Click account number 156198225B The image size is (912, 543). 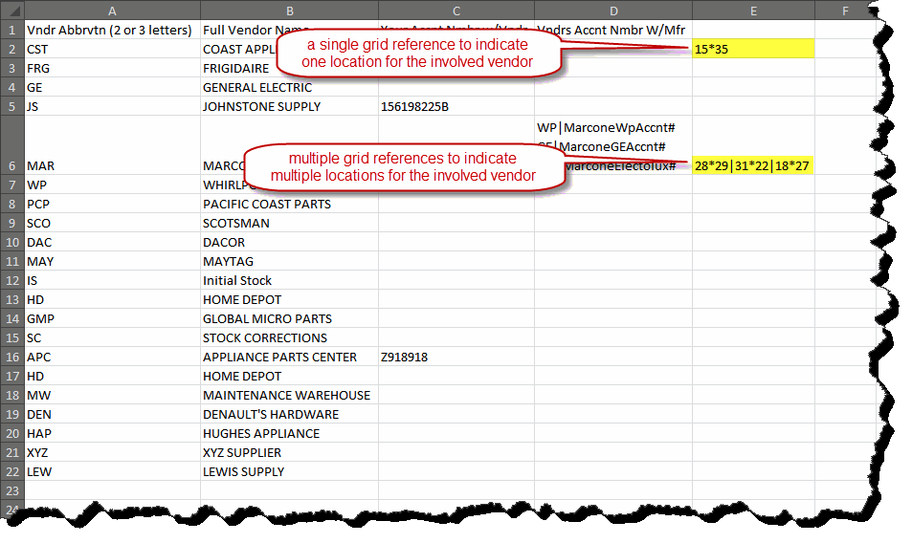coord(456,106)
